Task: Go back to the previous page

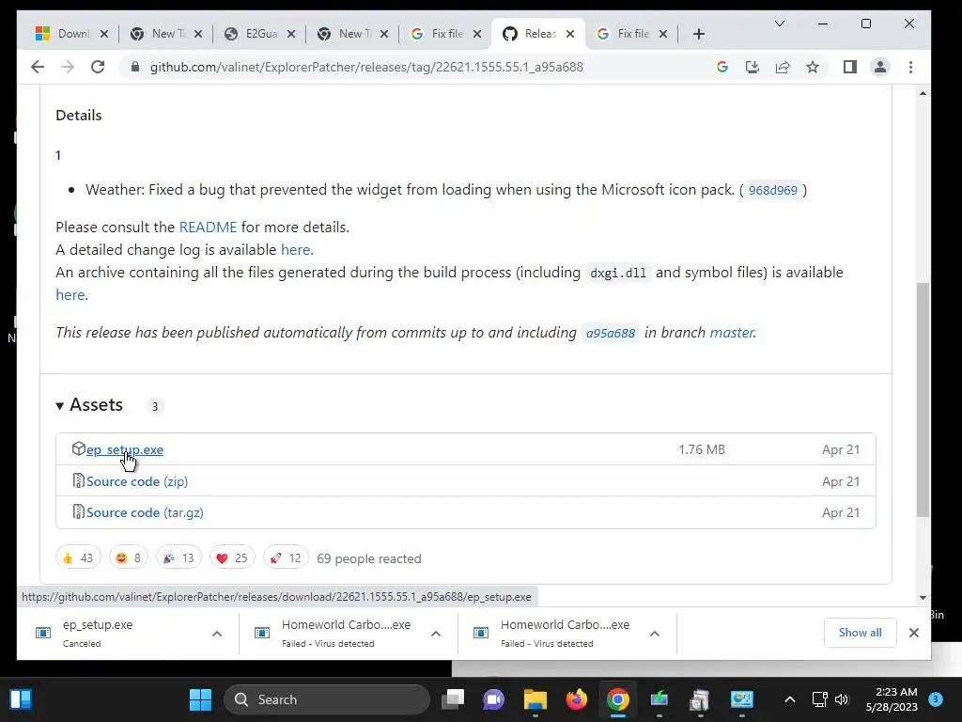Action: (38, 67)
